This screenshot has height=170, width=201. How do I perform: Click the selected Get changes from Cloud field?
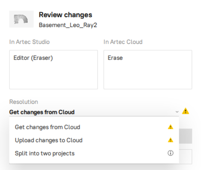point(94,112)
